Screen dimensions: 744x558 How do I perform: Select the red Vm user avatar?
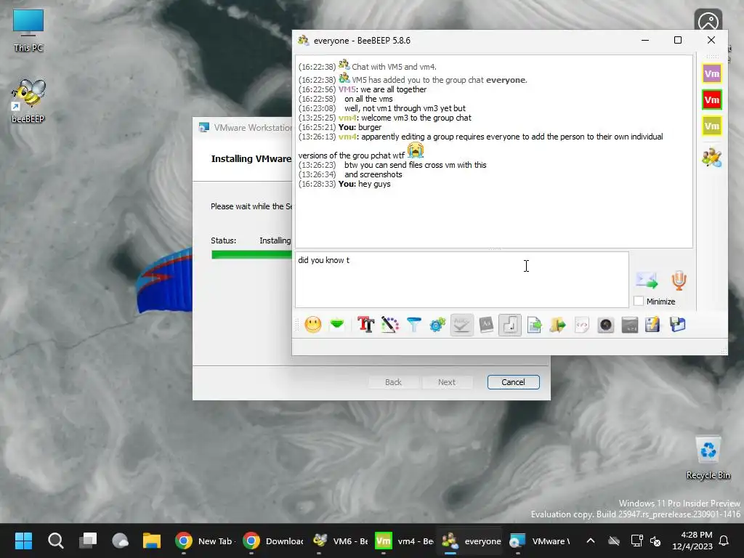712,100
